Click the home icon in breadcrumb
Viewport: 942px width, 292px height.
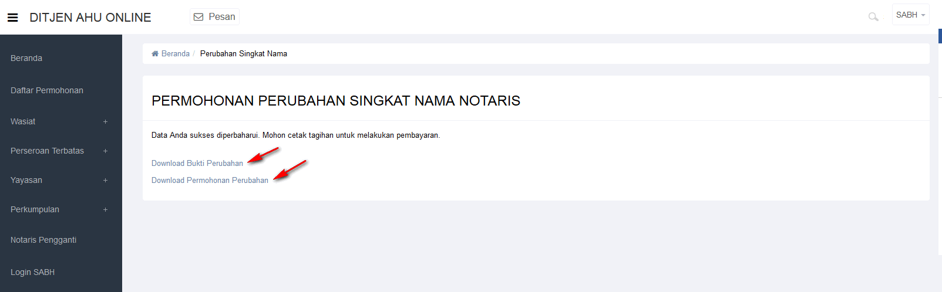coord(155,53)
